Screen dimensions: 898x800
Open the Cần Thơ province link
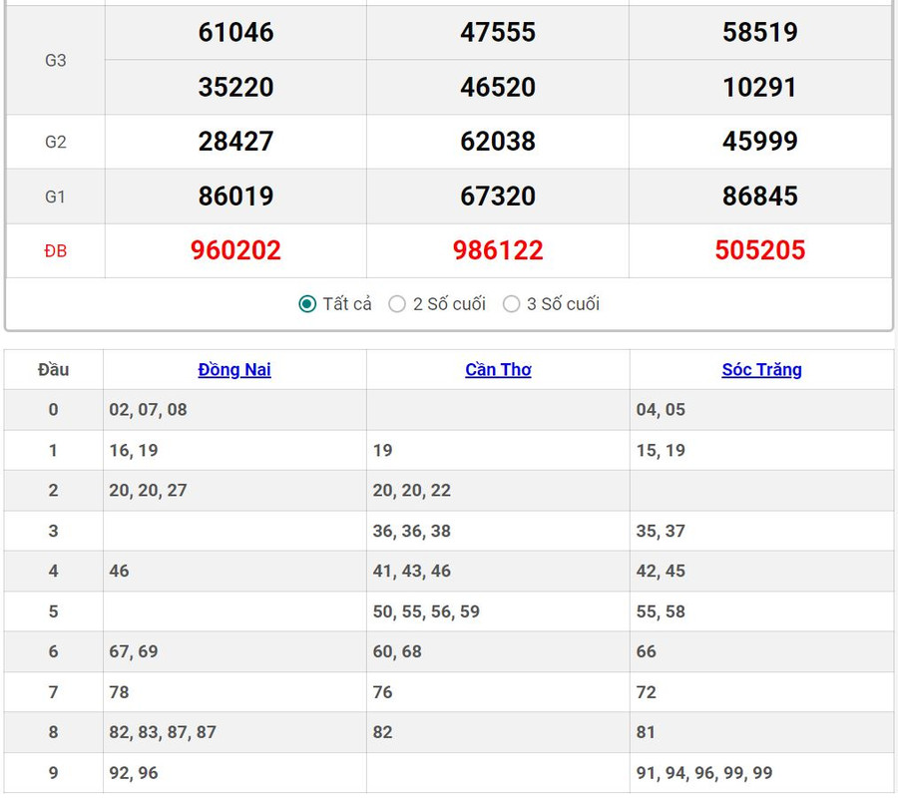coord(498,370)
